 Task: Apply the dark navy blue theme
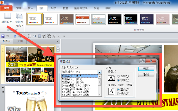click(147, 19)
